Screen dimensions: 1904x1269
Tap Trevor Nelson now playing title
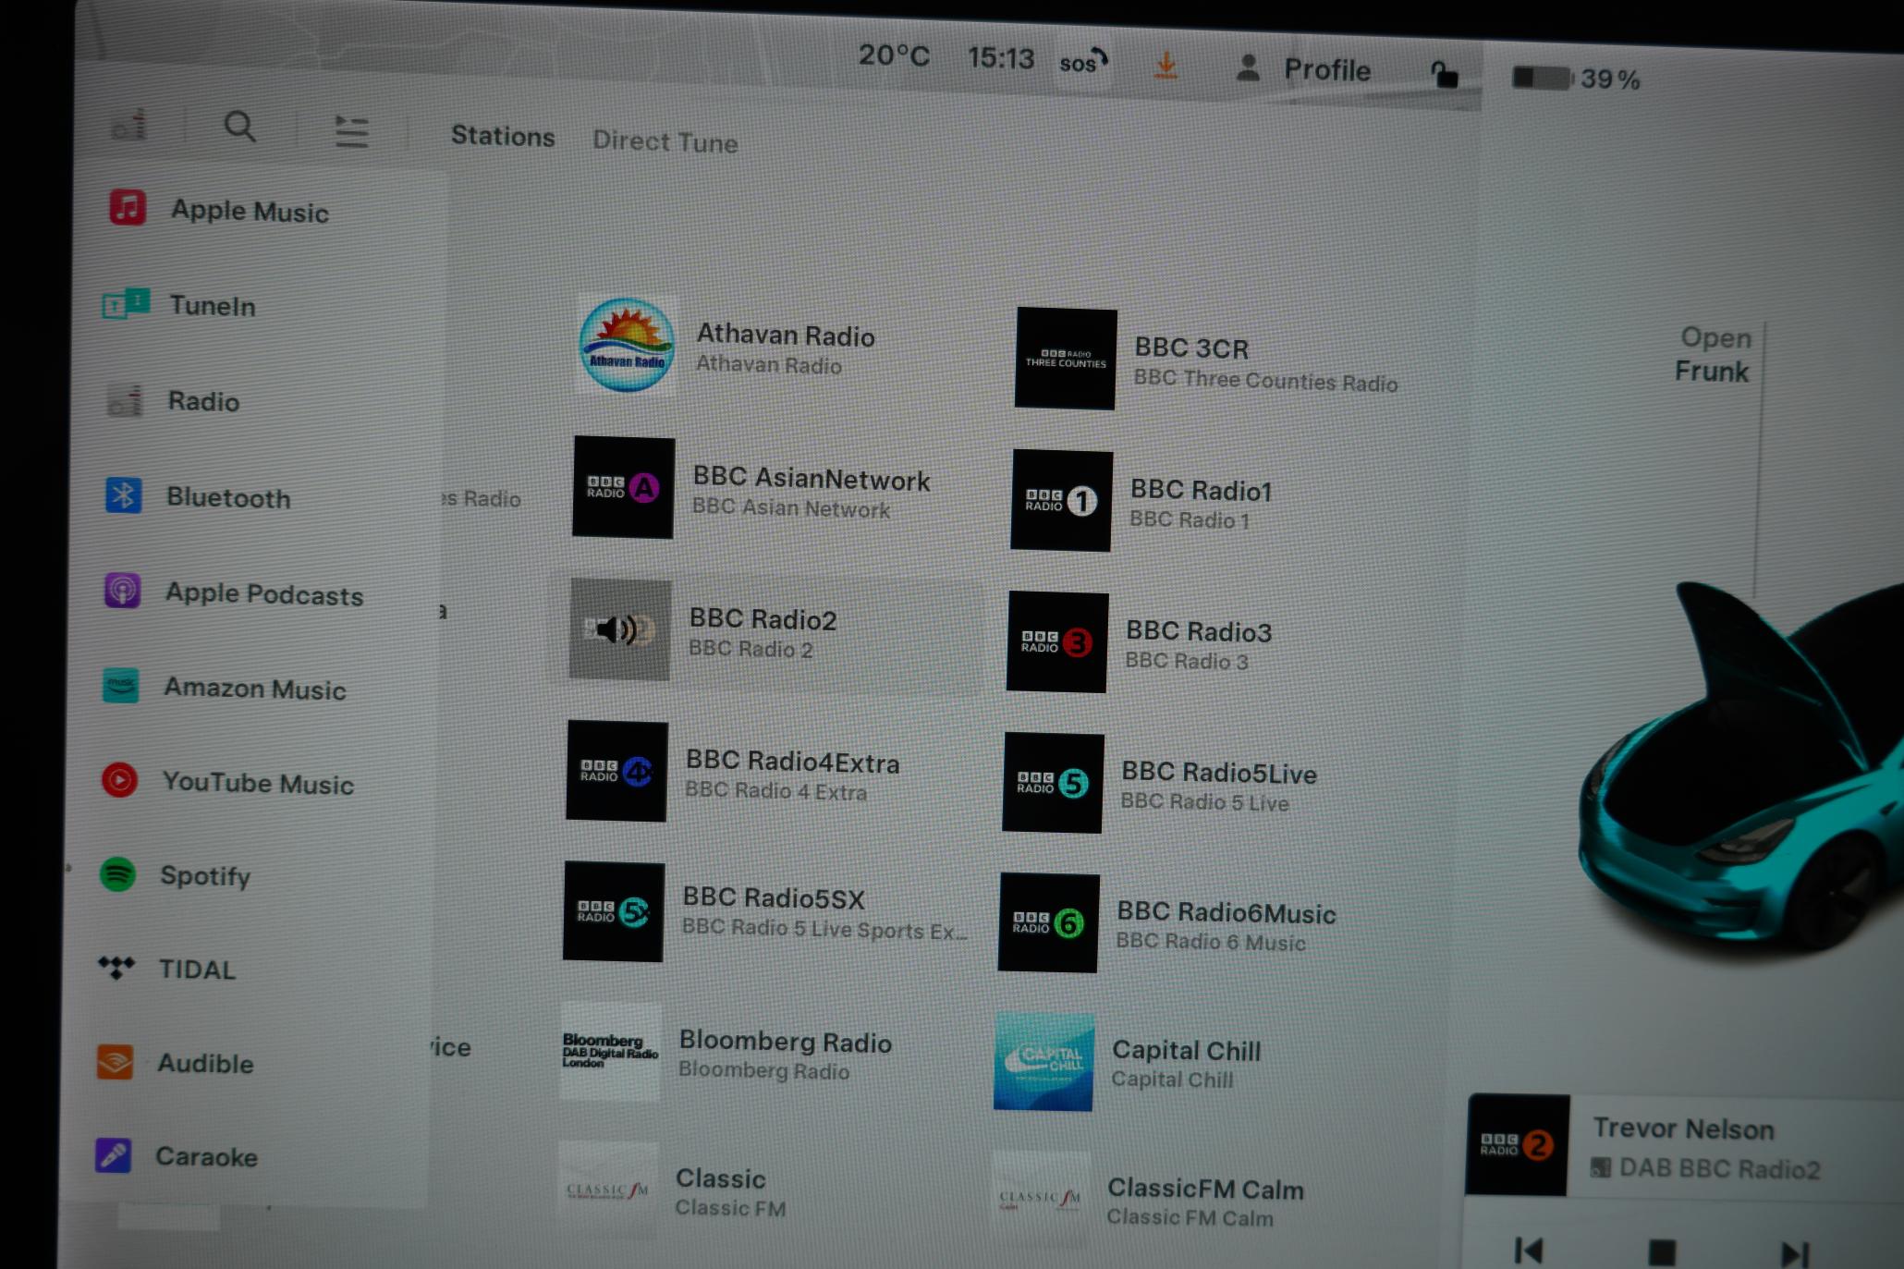[x=1683, y=1129]
